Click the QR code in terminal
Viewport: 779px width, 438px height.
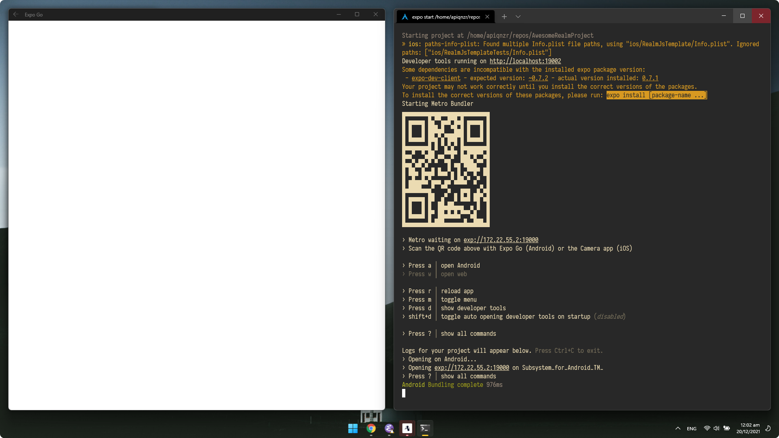[x=445, y=170]
